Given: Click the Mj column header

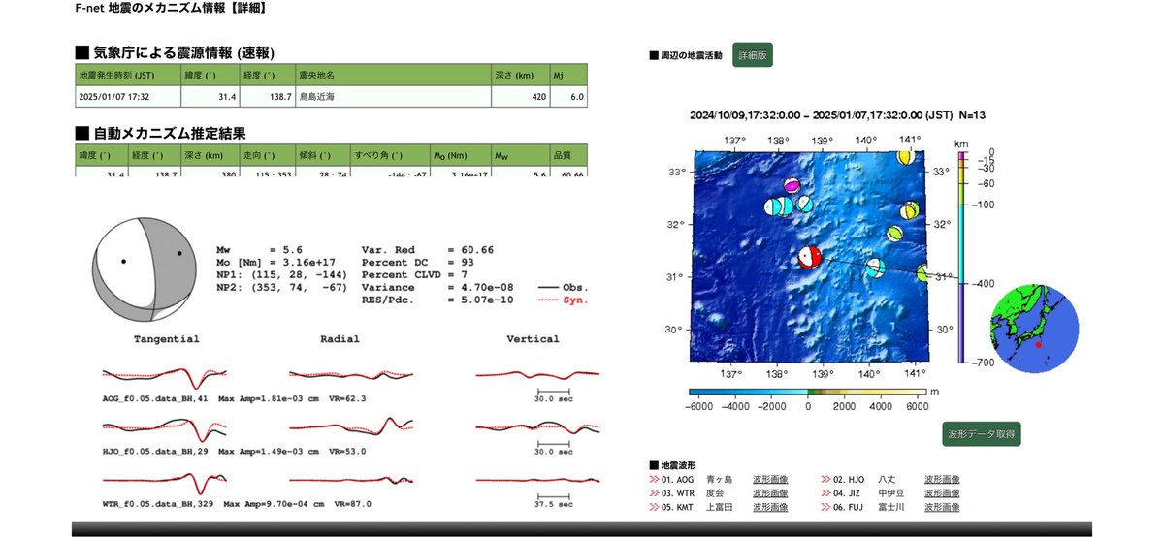Looking at the screenshot, I should pyautogui.click(x=569, y=75).
